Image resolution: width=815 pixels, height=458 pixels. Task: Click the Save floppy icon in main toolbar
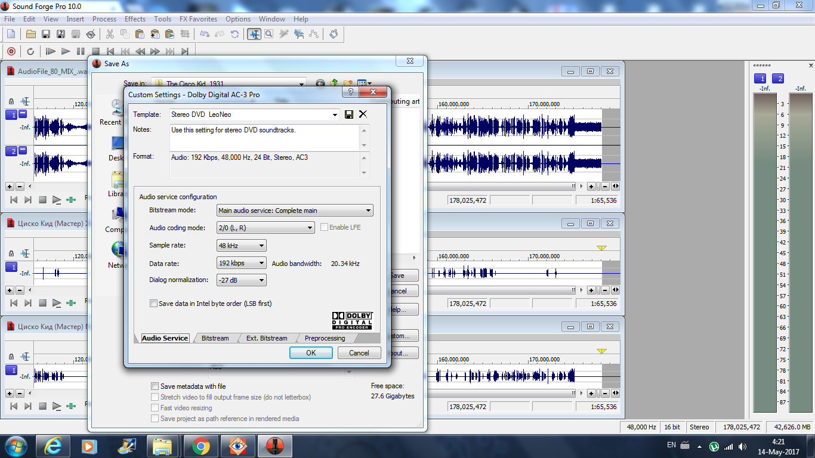pos(46,34)
